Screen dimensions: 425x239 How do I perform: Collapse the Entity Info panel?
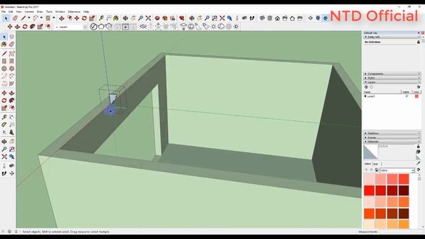[392, 37]
